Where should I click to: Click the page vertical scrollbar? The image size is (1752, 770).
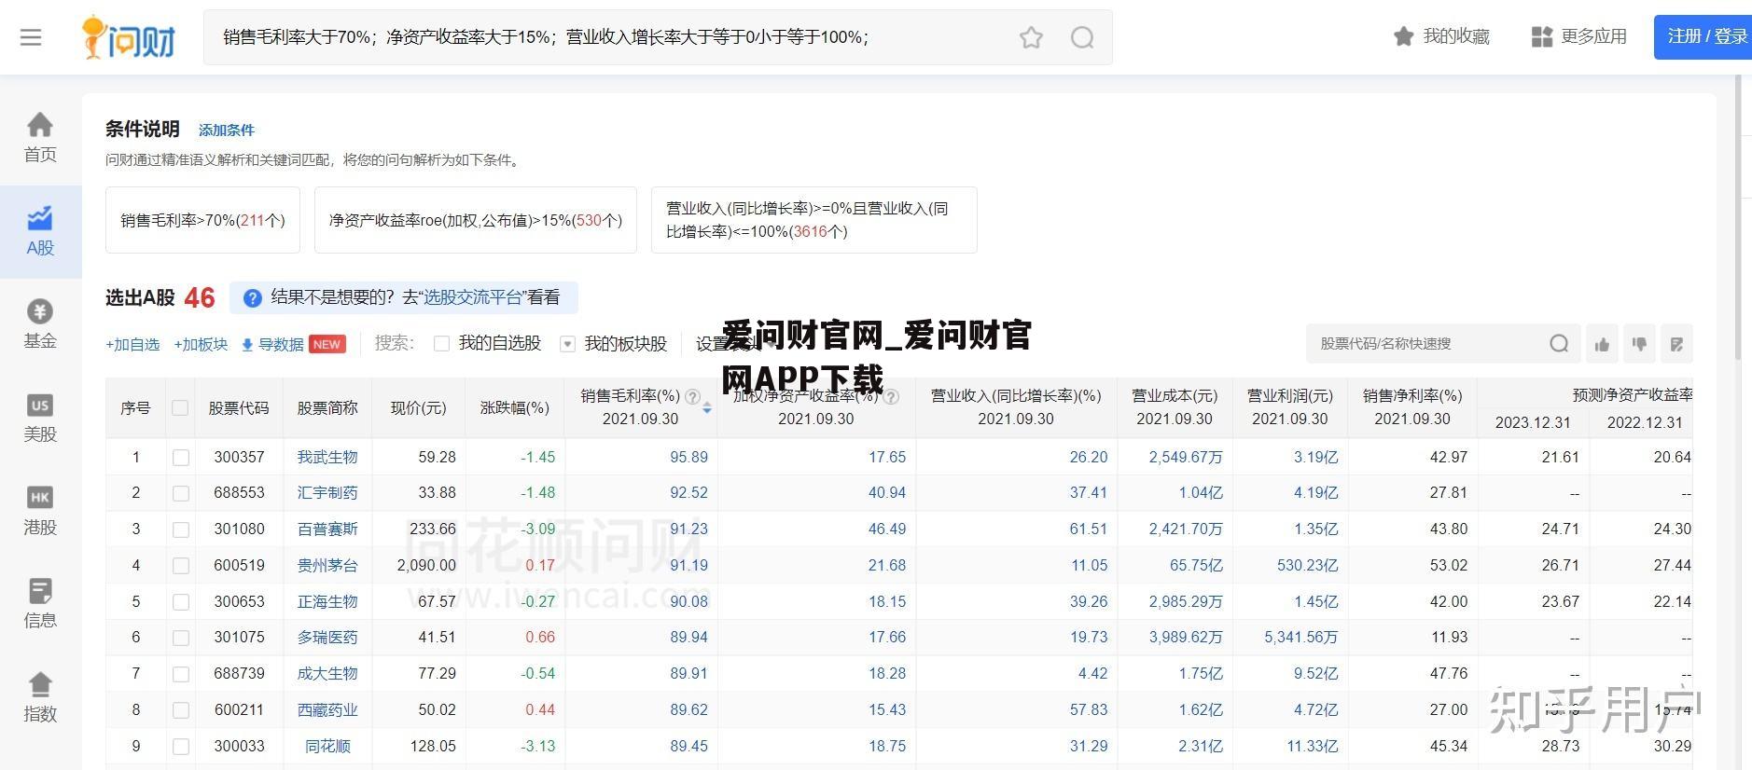pyautogui.click(x=1738, y=219)
